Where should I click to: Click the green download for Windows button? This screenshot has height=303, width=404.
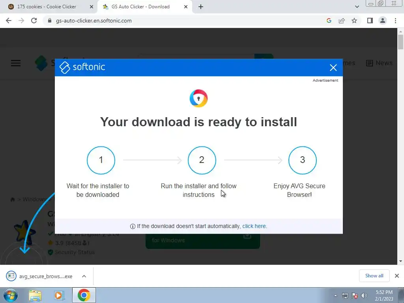tap(203, 241)
